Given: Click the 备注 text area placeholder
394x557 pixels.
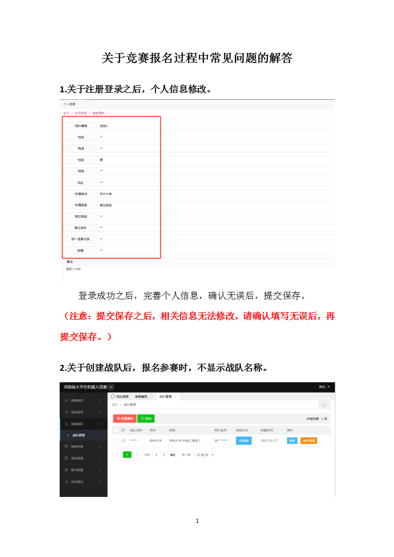Looking at the screenshot, I should click(74, 269).
